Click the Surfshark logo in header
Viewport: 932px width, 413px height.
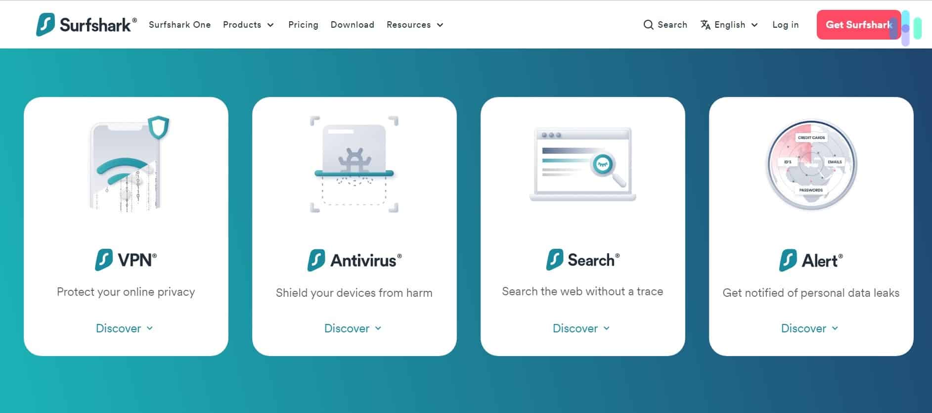tap(86, 25)
